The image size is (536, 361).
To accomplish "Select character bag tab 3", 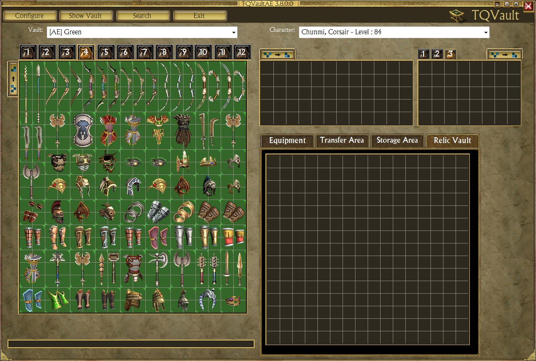I will coord(451,54).
